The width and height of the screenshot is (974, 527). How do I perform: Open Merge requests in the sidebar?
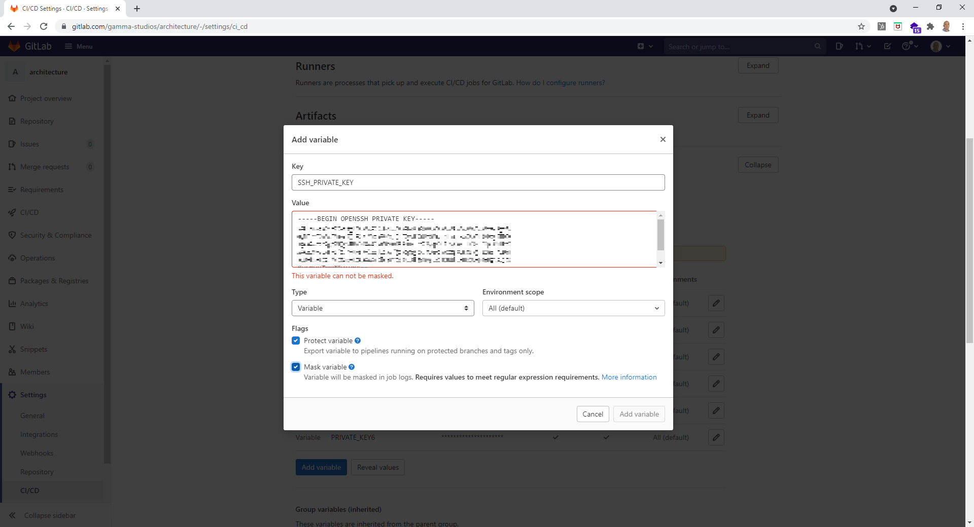(x=45, y=167)
